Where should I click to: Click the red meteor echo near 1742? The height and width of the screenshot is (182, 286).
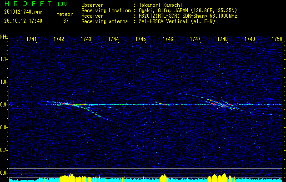click(x=68, y=104)
